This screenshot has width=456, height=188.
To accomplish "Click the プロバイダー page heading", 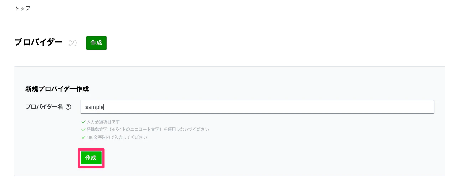I will [38, 42].
